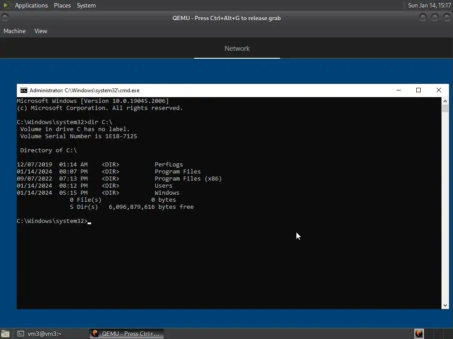Click the Volume Serial Number 1E18-7125 text

pos(79,136)
